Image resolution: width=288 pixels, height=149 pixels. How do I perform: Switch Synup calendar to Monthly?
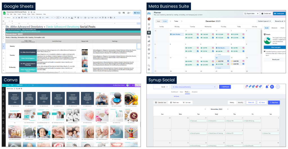(x=240, y=103)
